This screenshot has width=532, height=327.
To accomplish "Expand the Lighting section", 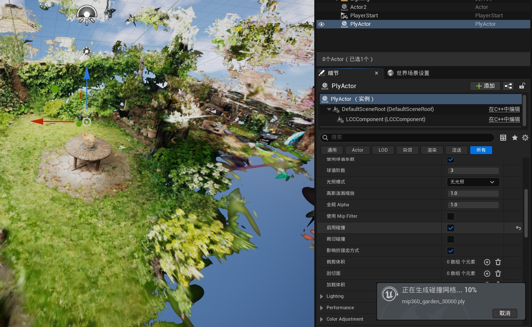I will coord(321,297).
